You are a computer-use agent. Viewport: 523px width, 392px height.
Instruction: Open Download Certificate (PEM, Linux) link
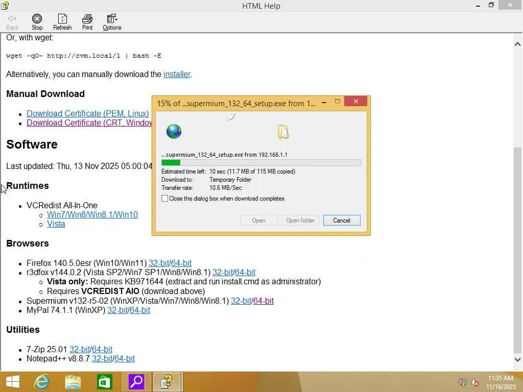click(x=88, y=113)
